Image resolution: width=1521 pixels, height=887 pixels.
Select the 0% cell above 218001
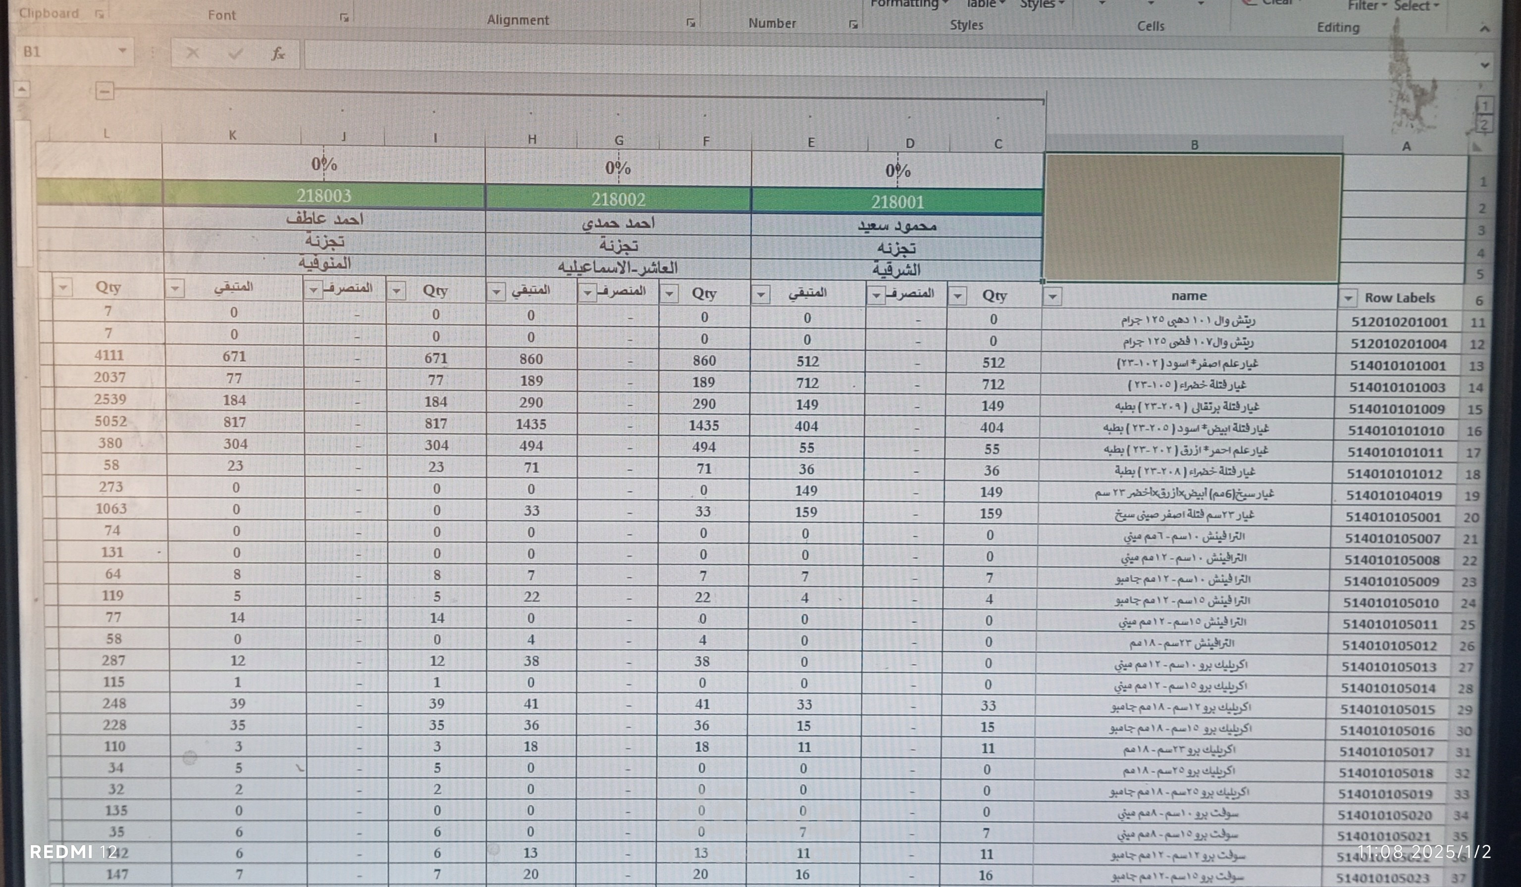pyautogui.click(x=897, y=171)
